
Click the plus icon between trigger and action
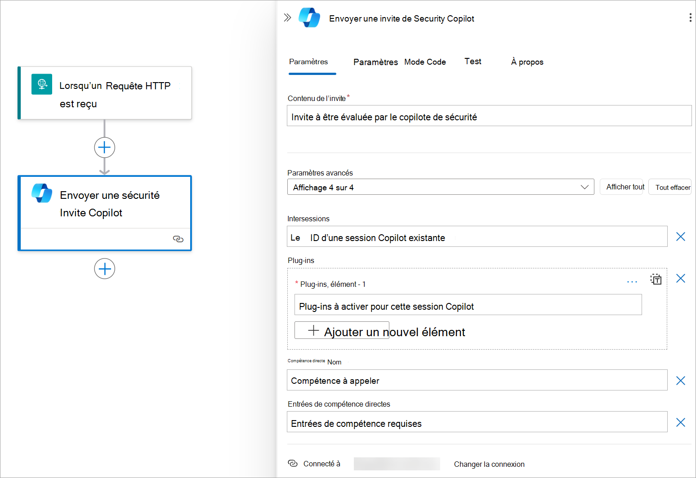click(104, 147)
